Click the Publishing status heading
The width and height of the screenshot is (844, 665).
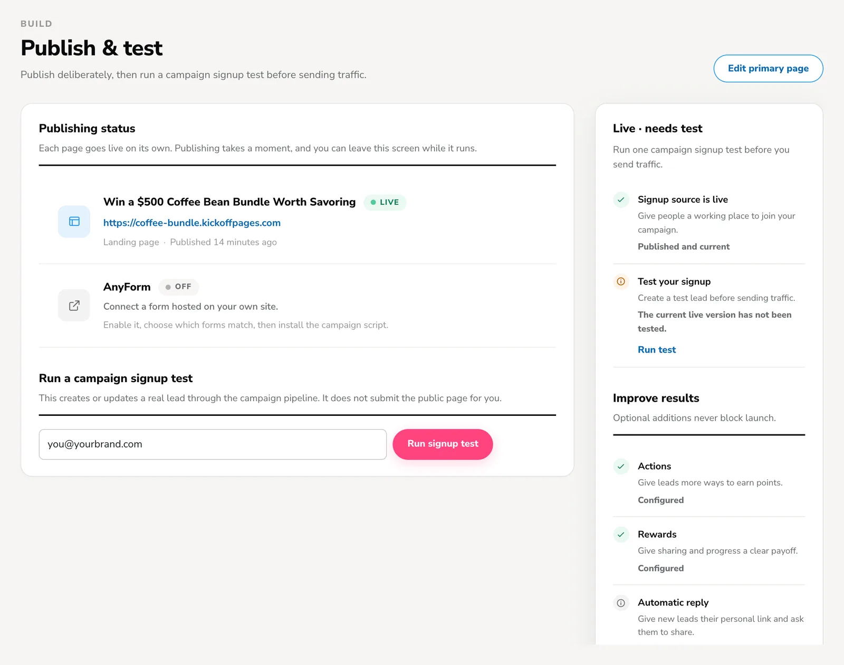pos(87,129)
